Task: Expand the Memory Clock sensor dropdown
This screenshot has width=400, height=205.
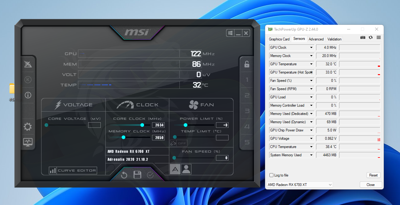Action: 311,56
